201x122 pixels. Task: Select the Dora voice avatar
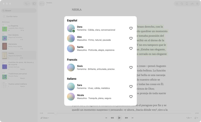point(71,28)
